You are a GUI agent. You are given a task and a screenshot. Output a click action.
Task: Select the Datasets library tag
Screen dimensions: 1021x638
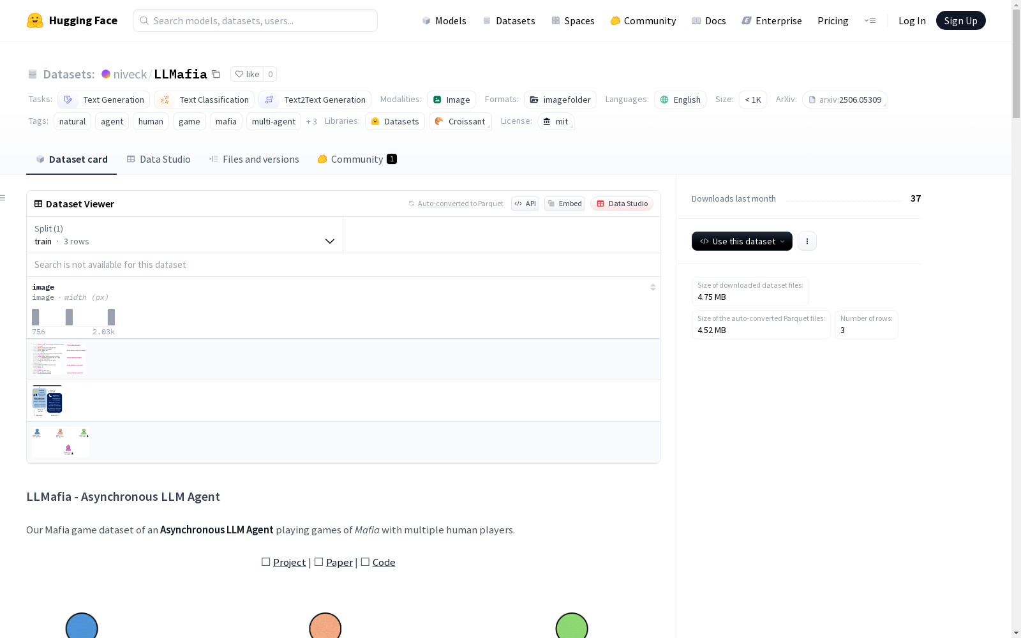[x=395, y=121]
